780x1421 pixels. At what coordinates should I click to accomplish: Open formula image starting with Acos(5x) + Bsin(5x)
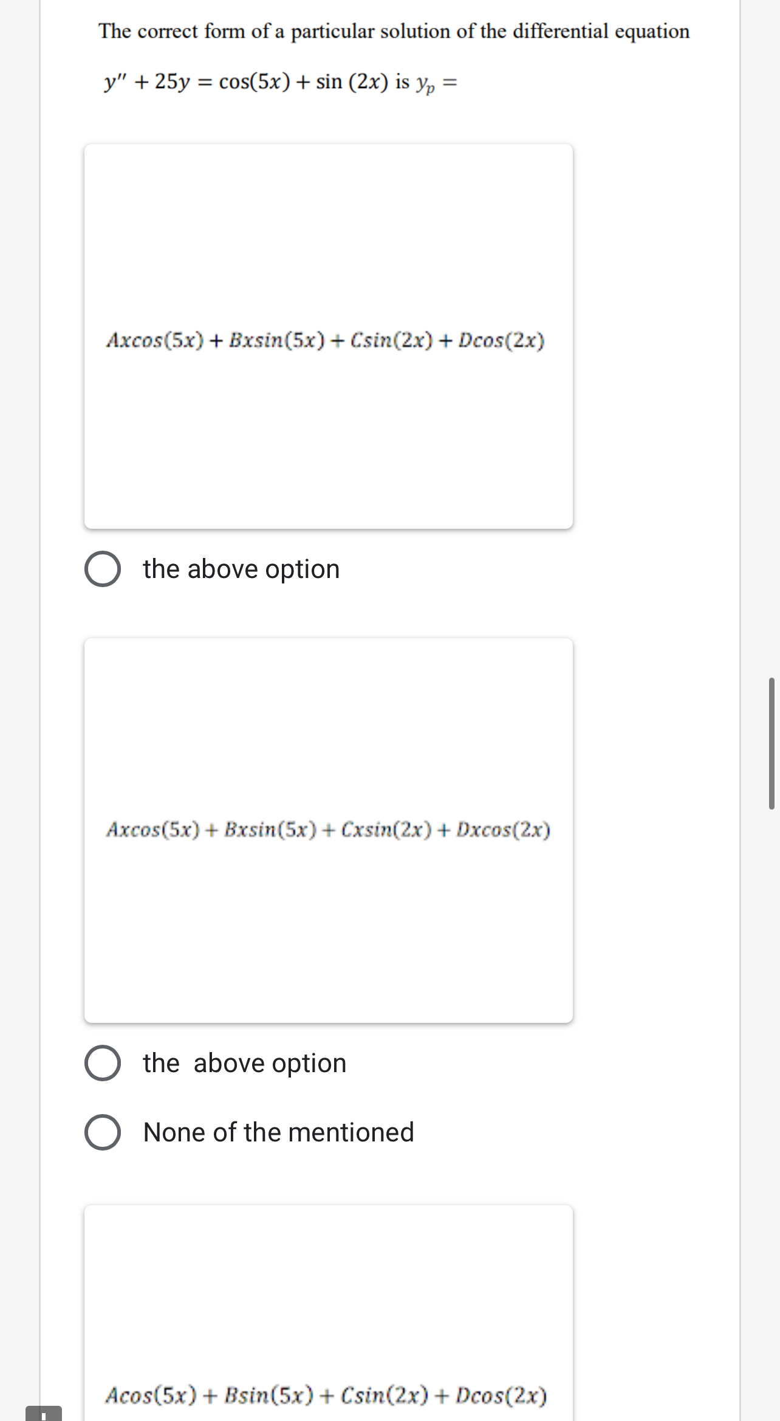click(328, 1313)
